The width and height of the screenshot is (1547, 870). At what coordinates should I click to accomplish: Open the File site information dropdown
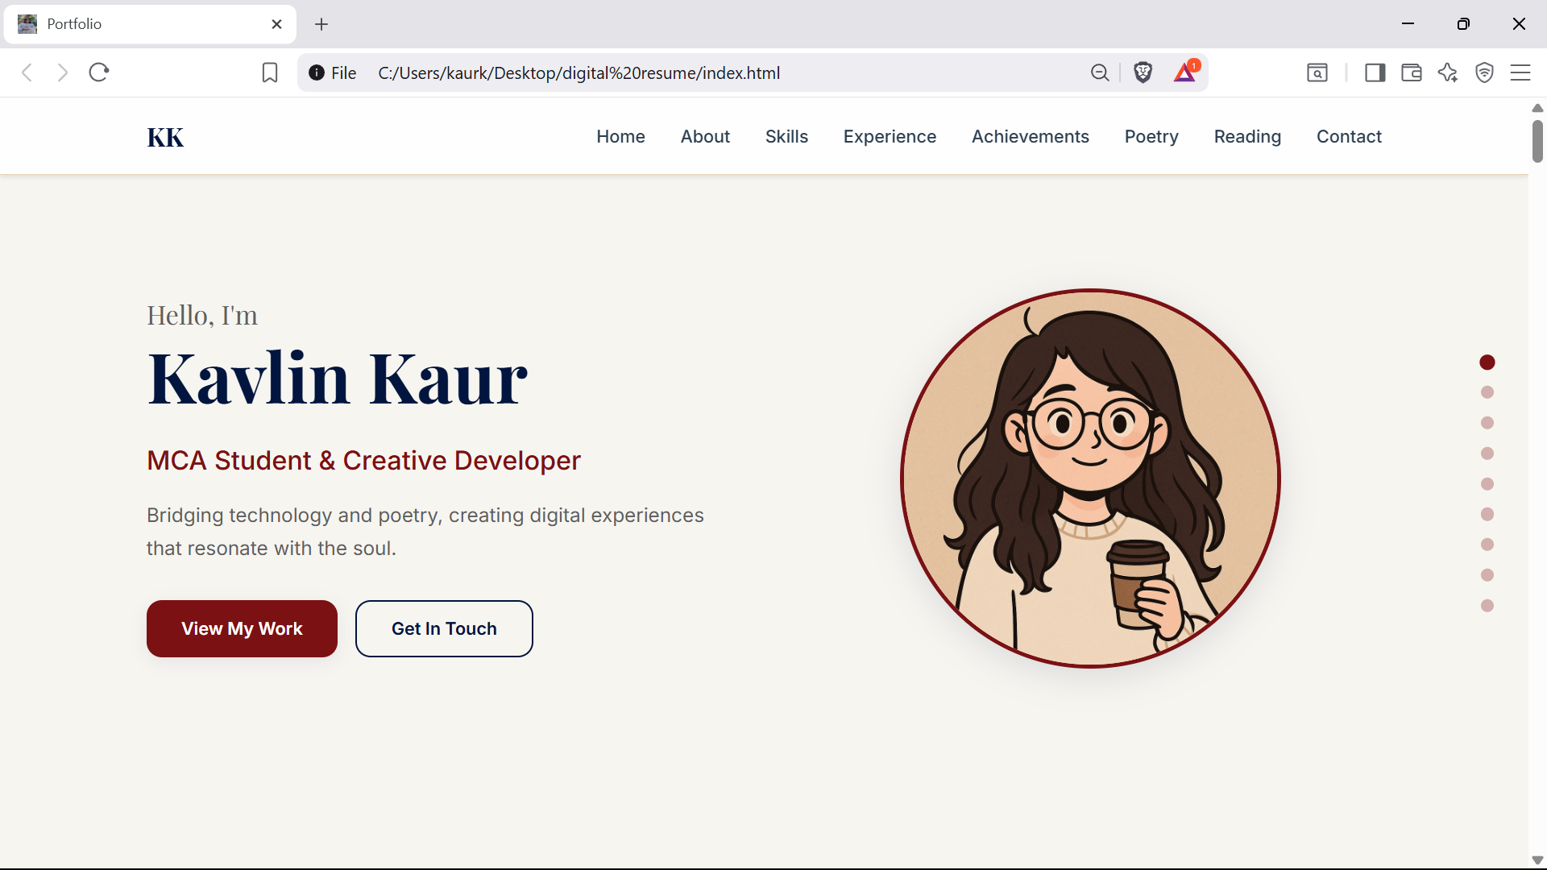(x=330, y=72)
